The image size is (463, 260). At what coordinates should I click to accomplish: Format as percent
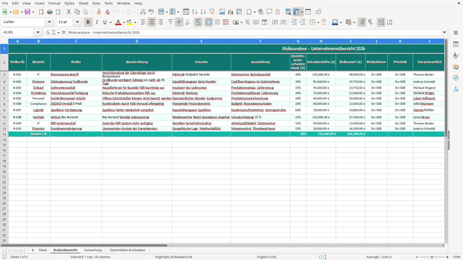pyautogui.click(x=248, y=22)
